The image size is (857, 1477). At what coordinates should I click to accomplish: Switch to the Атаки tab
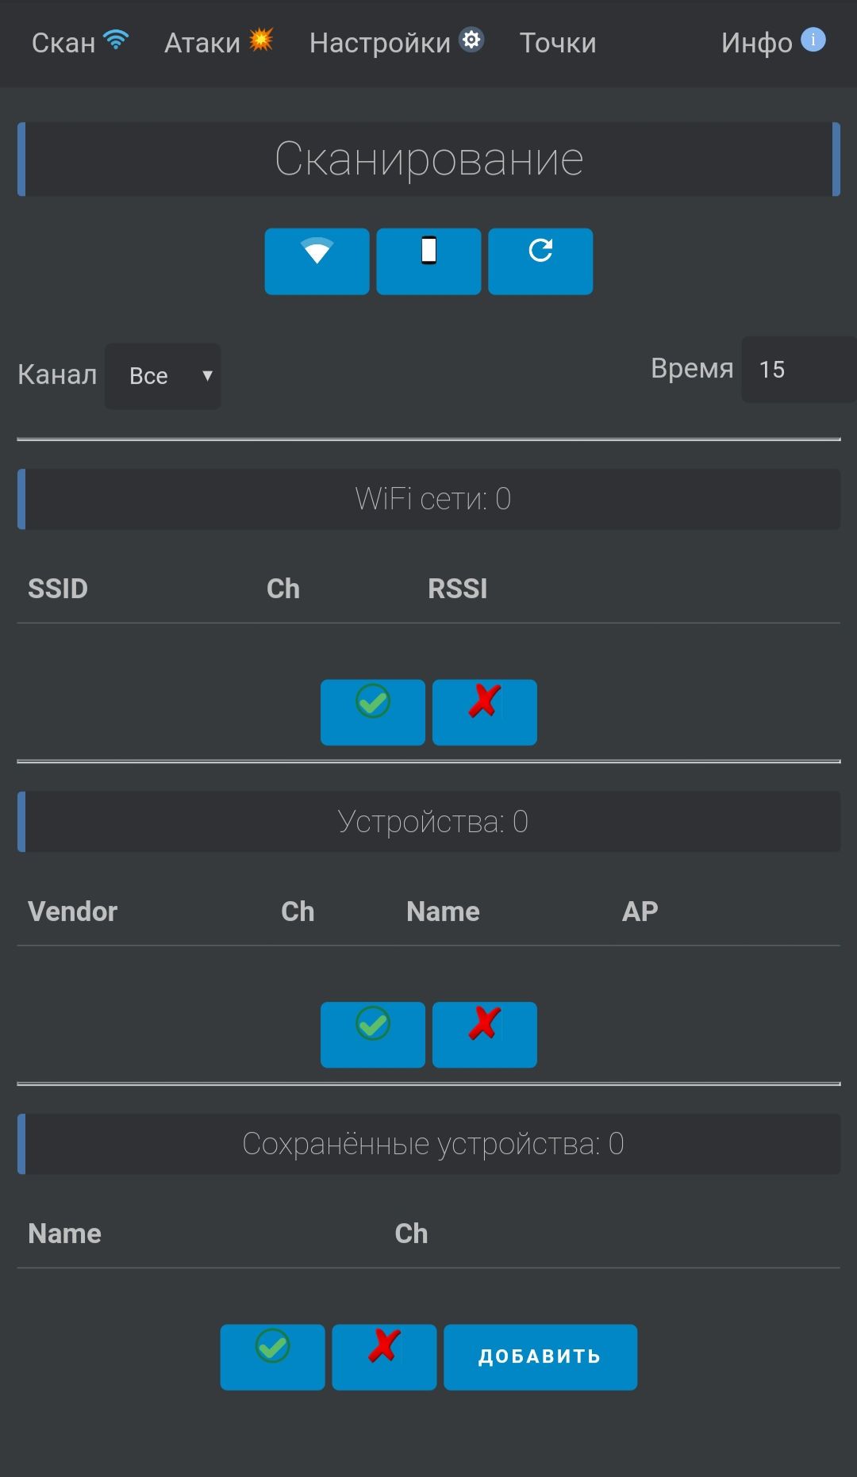217,43
